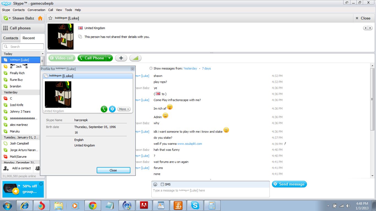Click the Send message button

(289, 184)
